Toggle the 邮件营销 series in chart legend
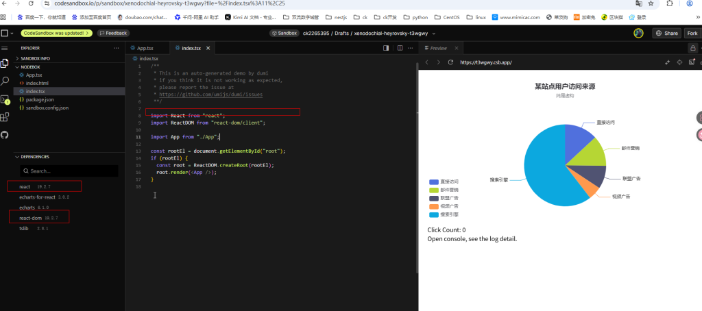Viewport: 702px width, 311px height. (x=444, y=190)
